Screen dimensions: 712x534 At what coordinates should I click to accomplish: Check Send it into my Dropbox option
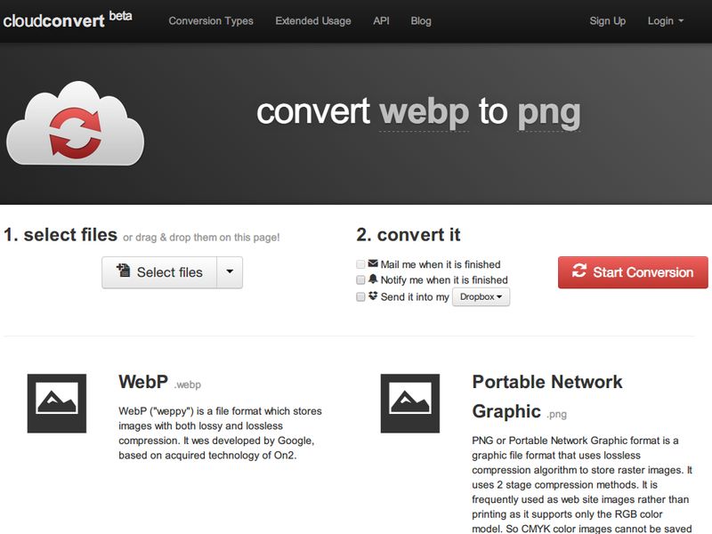(x=360, y=297)
